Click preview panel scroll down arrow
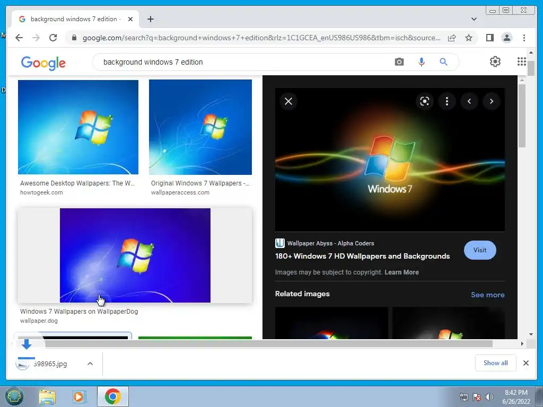Image resolution: width=543 pixels, height=407 pixels. pos(531,334)
